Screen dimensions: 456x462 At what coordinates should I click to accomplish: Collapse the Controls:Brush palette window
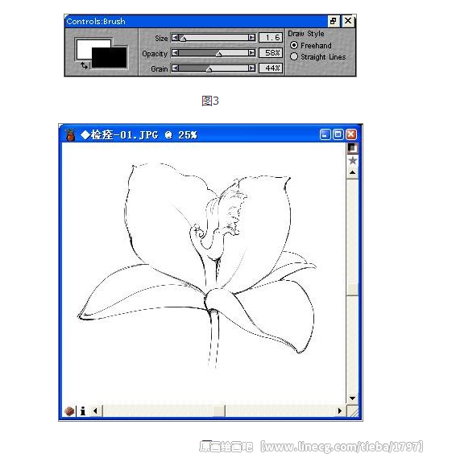pyautogui.click(x=334, y=21)
